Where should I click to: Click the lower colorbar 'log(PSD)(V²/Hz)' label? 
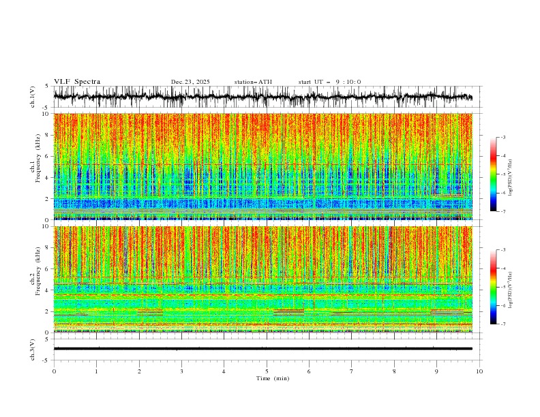tap(510, 290)
